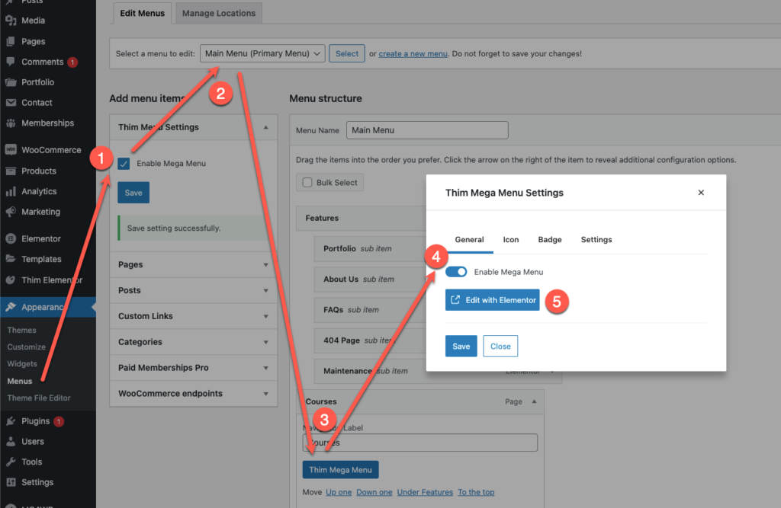Open the menu selection dropdown
Image resolution: width=781 pixels, height=508 pixels.
point(262,54)
